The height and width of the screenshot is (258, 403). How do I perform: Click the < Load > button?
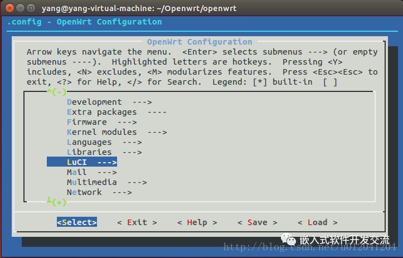(317, 222)
